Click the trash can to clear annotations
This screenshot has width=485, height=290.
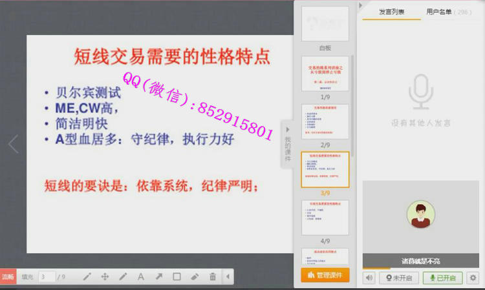click(213, 276)
